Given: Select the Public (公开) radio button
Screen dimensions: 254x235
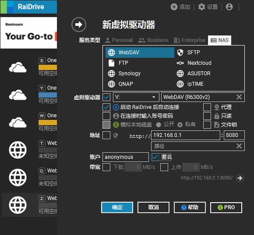Looking at the screenshot, I should pos(159,125).
